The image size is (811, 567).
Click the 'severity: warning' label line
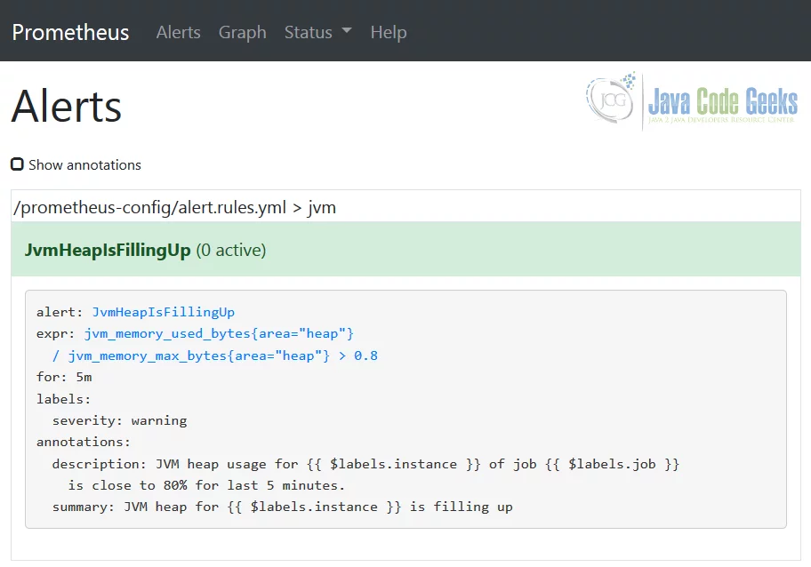tap(119, 420)
